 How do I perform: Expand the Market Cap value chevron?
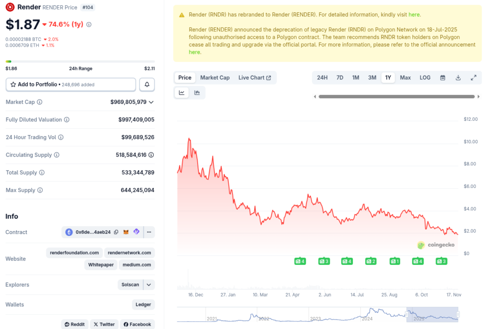tap(151, 102)
